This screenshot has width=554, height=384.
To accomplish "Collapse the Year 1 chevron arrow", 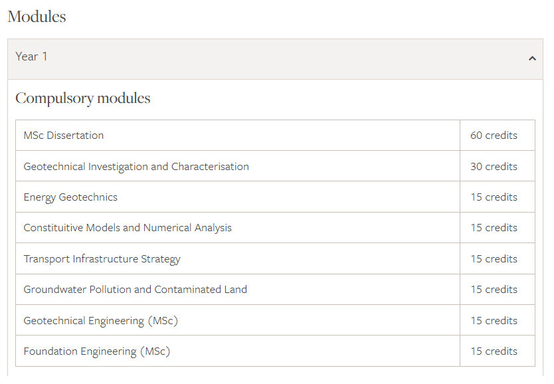I will pos(532,58).
